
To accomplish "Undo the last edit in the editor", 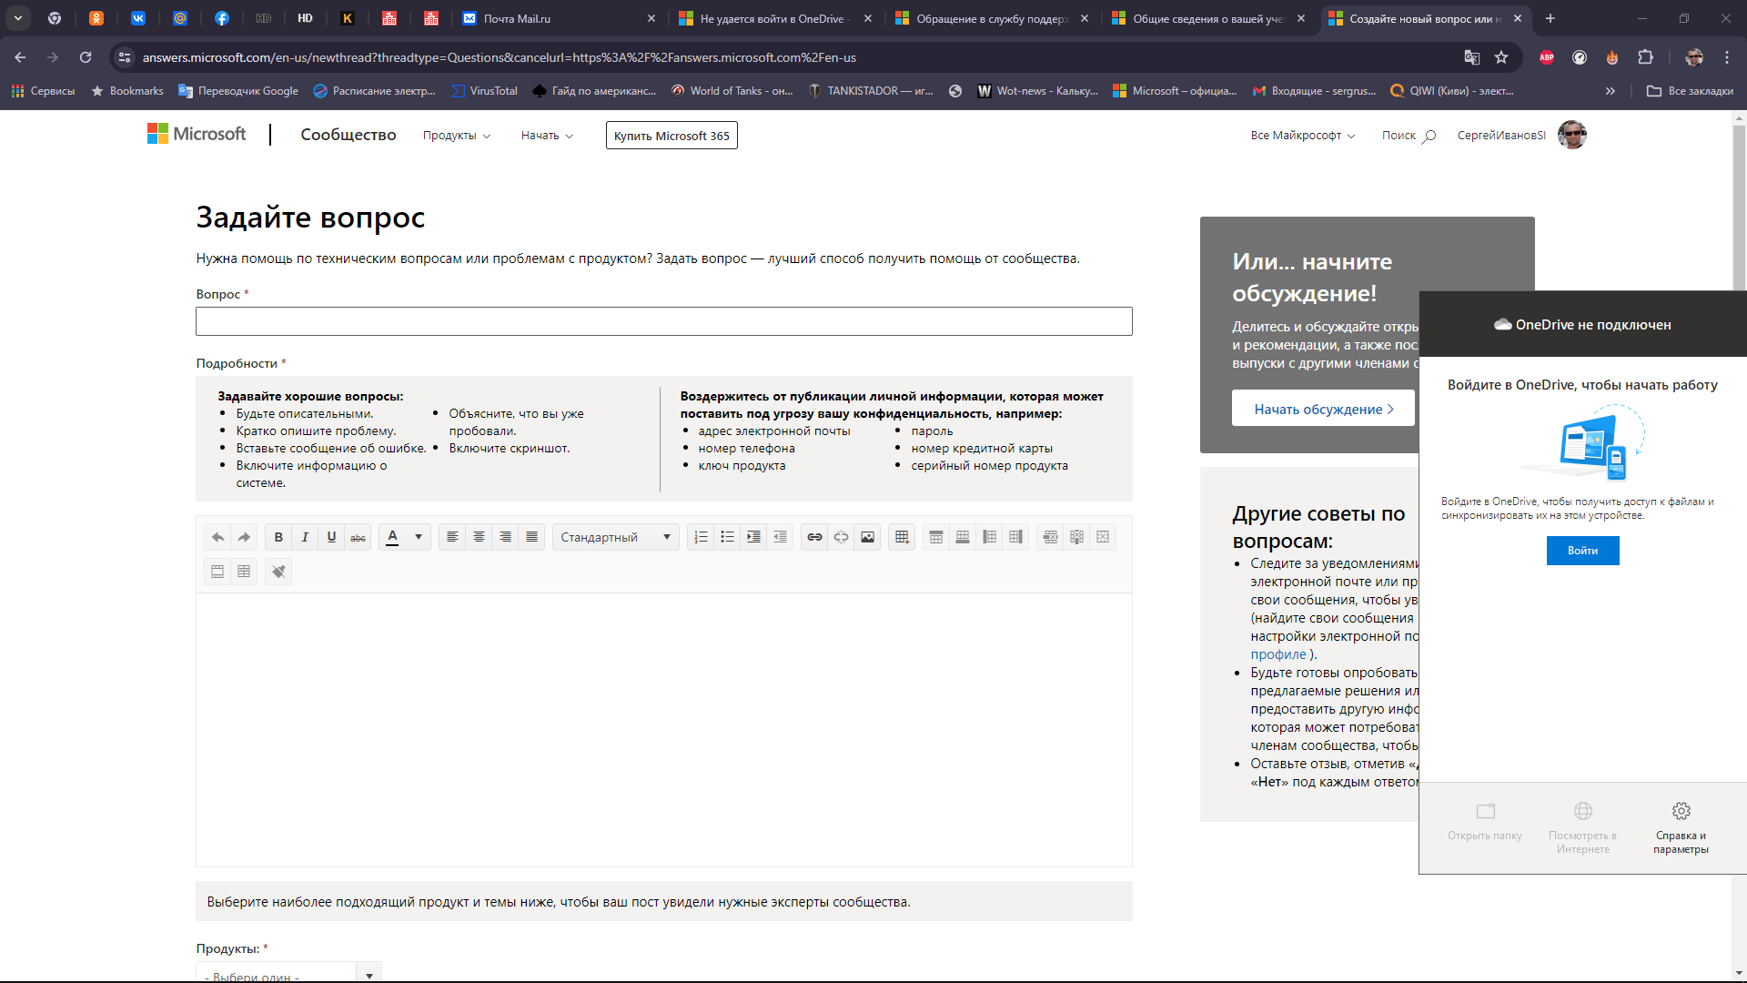I will (217, 537).
